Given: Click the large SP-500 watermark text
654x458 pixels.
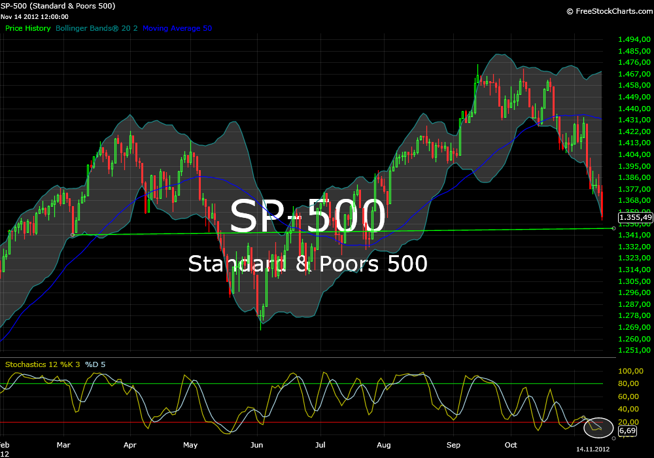Looking at the screenshot, I should (x=307, y=215).
